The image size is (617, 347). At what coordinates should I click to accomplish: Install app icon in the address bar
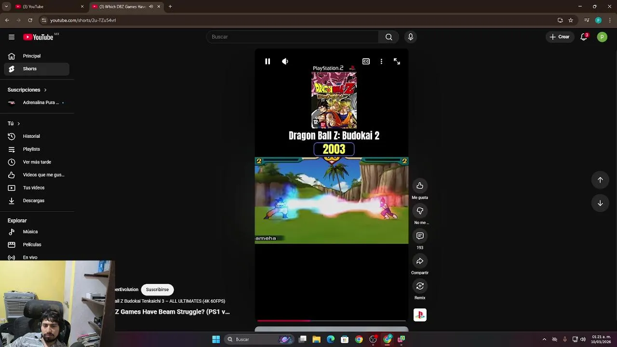click(x=560, y=20)
